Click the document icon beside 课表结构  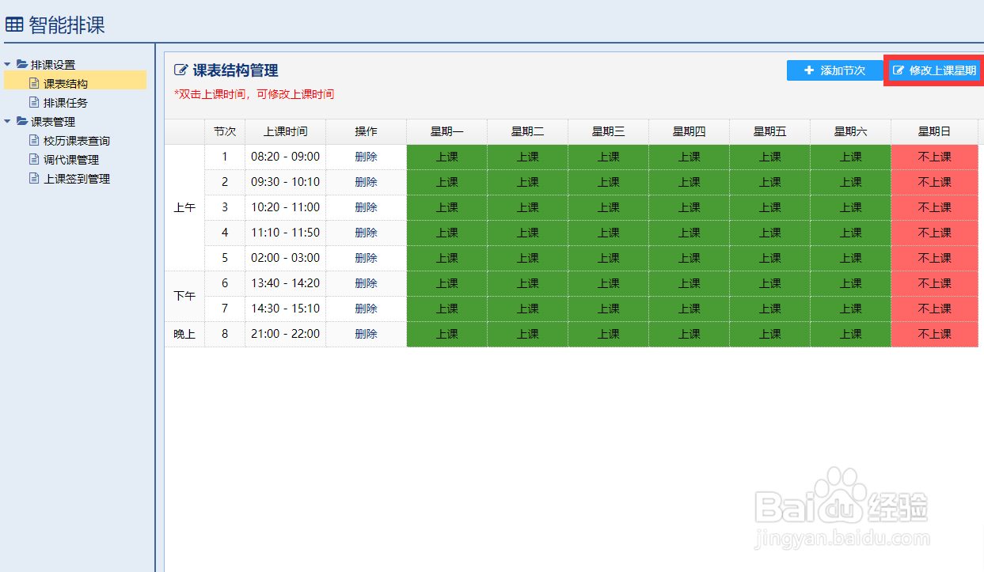[34, 83]
